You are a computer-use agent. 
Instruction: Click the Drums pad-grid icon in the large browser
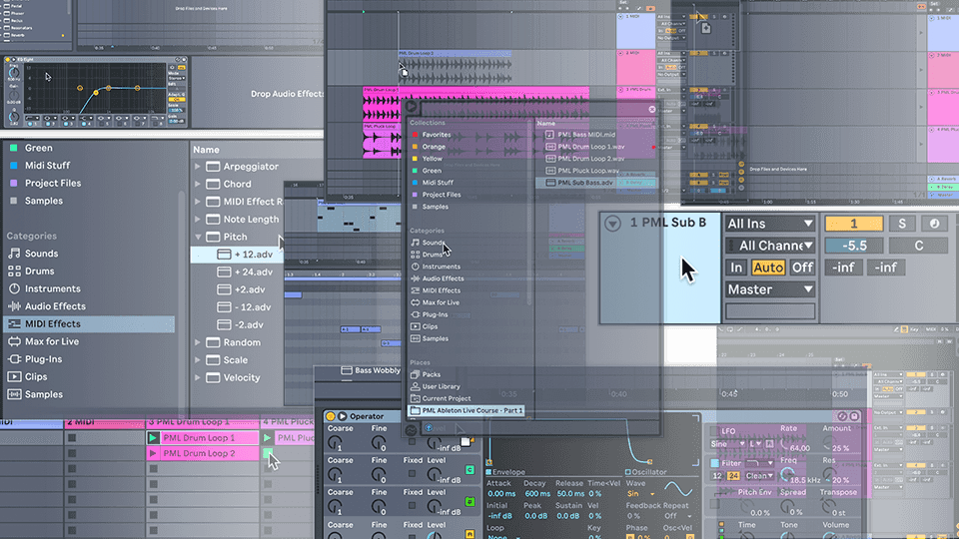(x=14, y=270)
